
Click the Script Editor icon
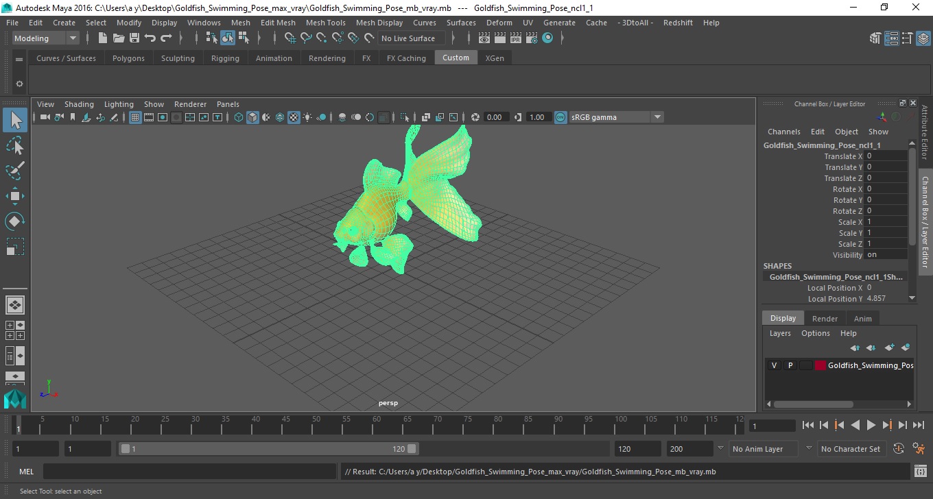tap(921, 472)
